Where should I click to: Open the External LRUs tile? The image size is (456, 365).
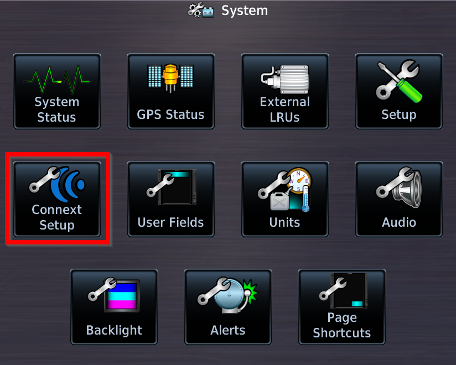285,91
